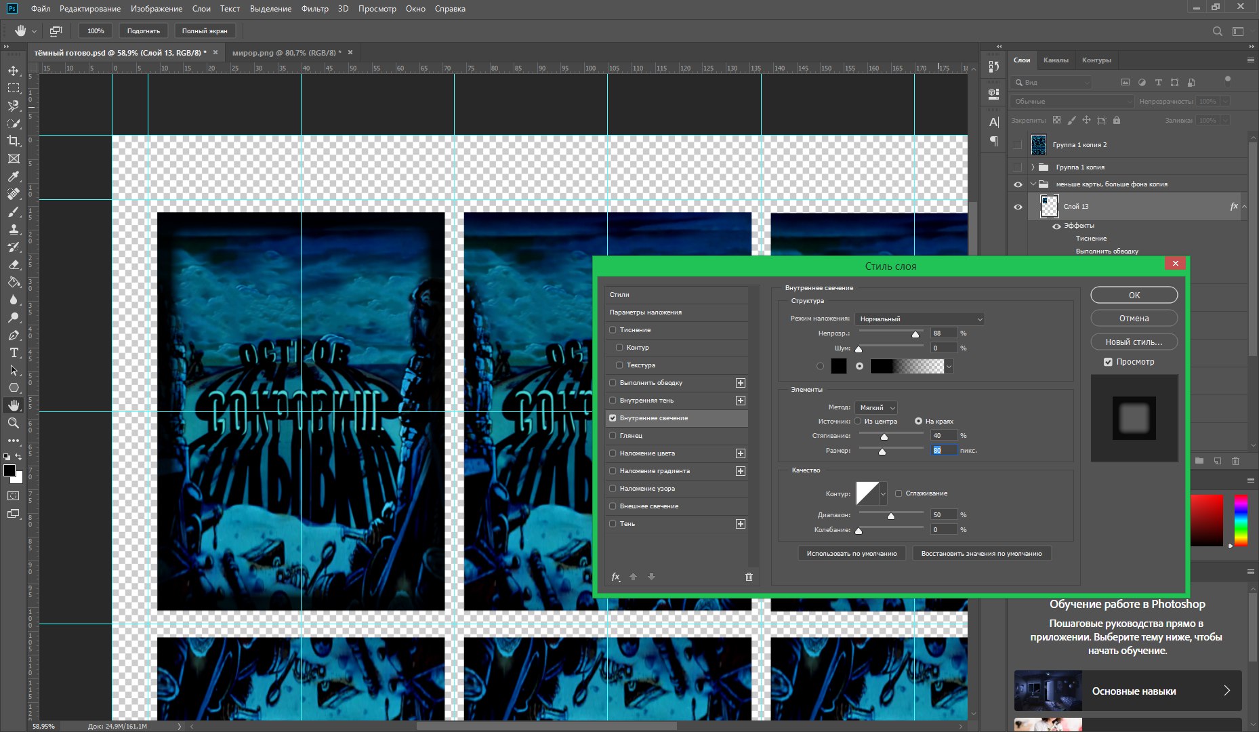Add another Drop Shadow with plus icon
This screenshot has height=732, width=1259.
point(741,524)
